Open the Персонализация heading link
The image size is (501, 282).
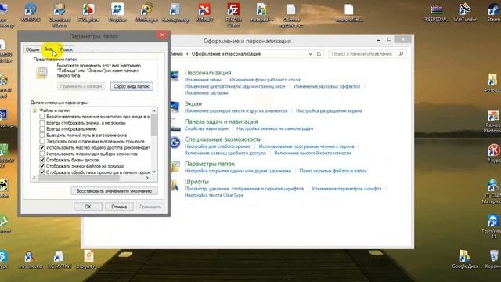pyautogui.click(x=207, y=73)
